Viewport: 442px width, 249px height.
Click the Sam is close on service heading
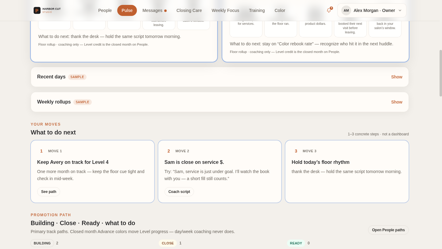(194, 162)
